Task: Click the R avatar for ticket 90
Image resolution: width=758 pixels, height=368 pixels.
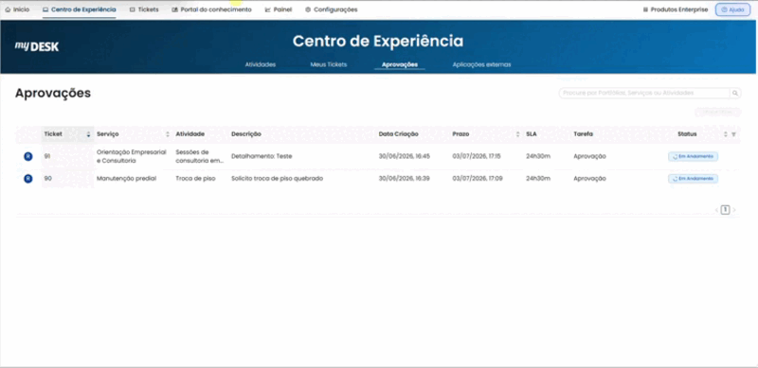Action: pos(28,179)
